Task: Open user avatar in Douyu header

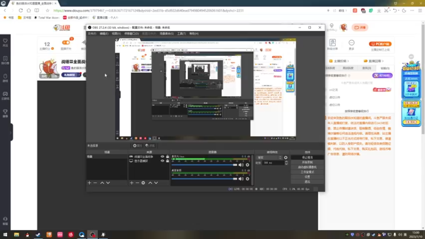Action: pyautogui.click(x=344, y=28)
